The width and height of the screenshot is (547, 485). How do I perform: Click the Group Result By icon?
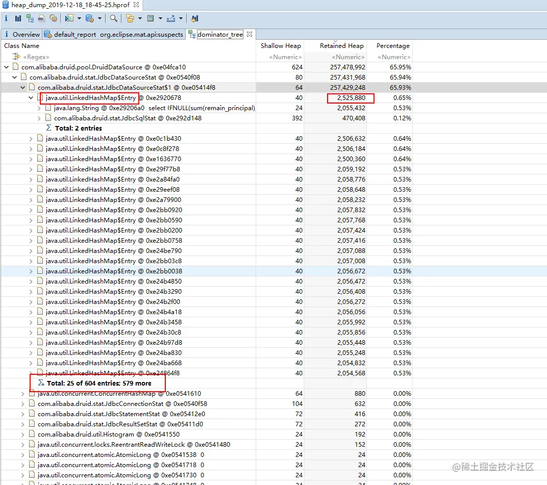point(130,18)
